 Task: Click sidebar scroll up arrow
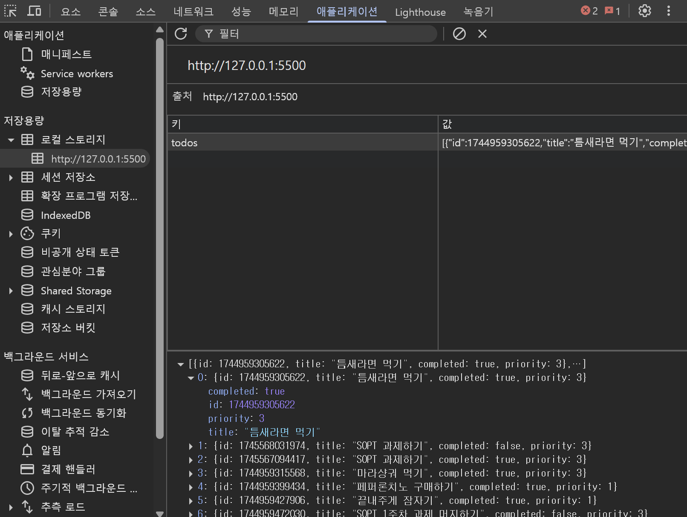pyautogui.click(x=160, y=29)
